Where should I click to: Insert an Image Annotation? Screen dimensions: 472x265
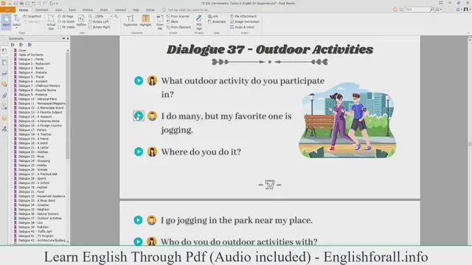[245, 21]
